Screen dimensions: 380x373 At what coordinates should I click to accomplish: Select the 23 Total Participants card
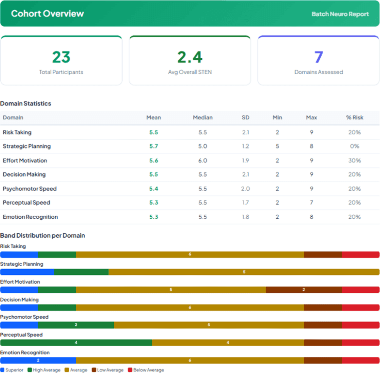pos(61,61)
